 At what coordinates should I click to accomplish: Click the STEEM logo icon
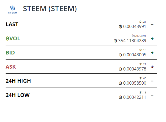[13, 10]
